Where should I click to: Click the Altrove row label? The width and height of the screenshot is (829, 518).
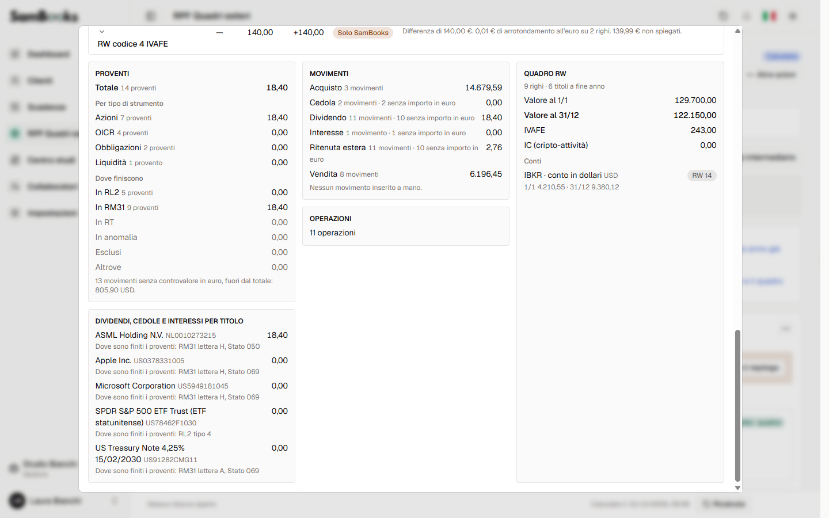point(108,268)
